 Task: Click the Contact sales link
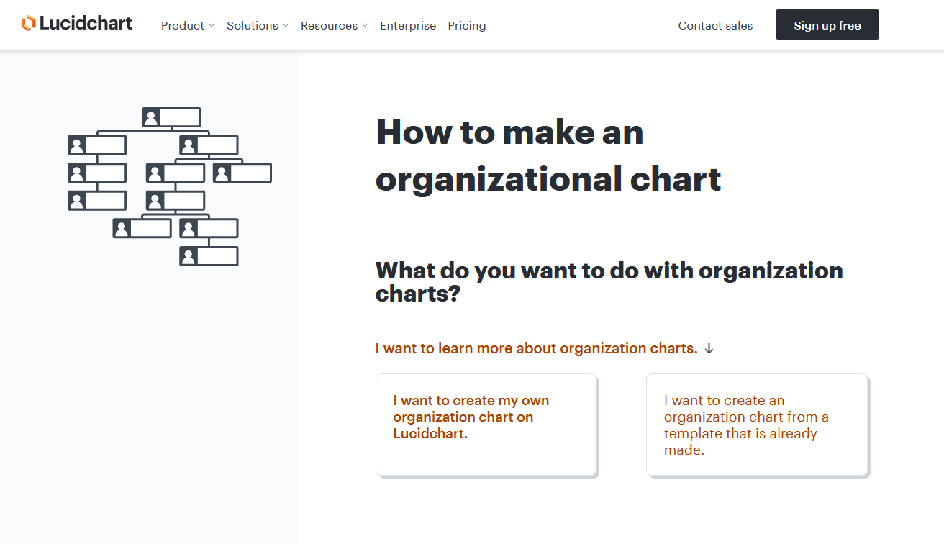[714, 26]
